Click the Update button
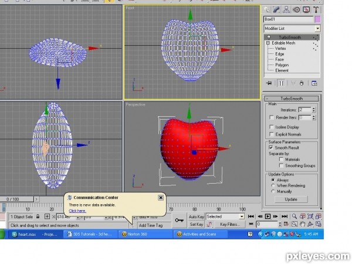Viewport: 352px width, 264px height. point(291,199)
